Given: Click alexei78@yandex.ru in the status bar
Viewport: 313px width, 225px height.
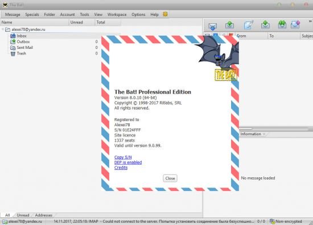Looking at the screenshot, I should pos(25,222).
